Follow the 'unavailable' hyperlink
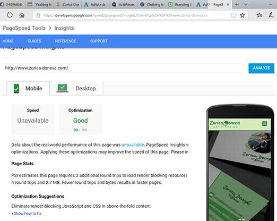Image resolution: width=277 pixels, height=221 pixels. tap(133, 145)
